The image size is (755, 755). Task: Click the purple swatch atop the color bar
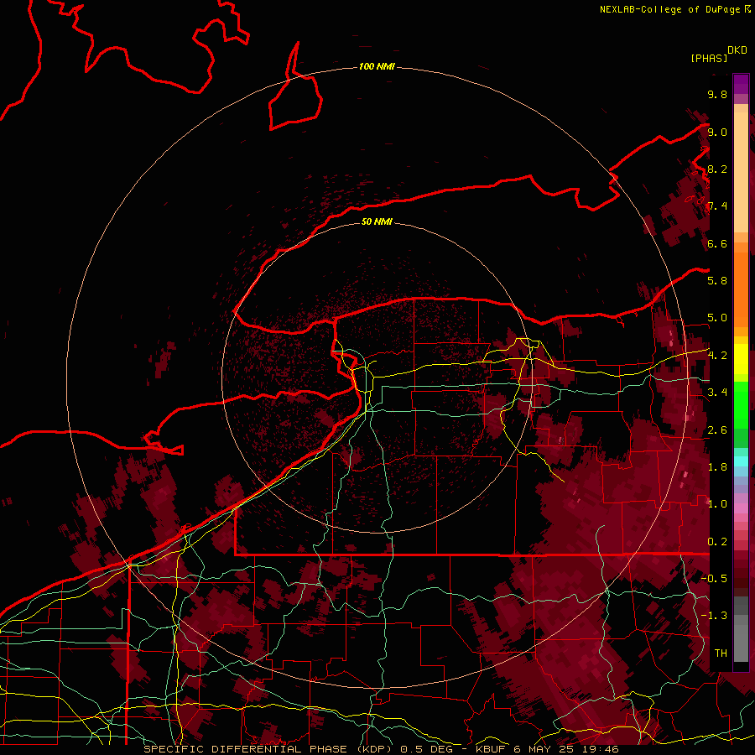(741, 85)
